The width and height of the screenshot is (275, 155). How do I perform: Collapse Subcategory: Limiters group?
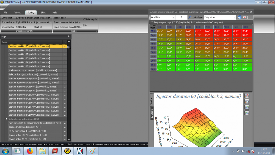pos(7,119)
